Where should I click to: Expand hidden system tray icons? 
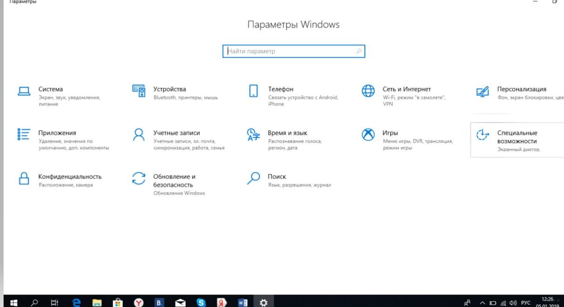483,303
